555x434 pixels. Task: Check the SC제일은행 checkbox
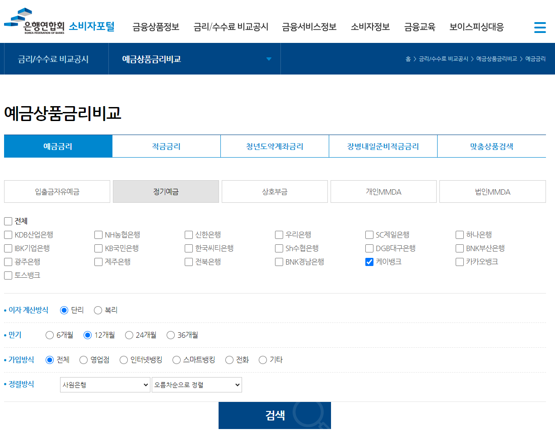click(x=369, y=235)
